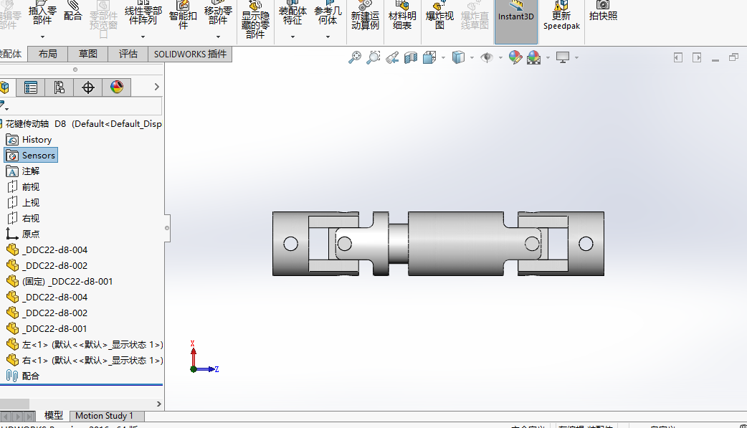Screen dimensions: 747x428
Task: Switch to the 布局 (Layout) tab
Action: [x=47, y=54]
